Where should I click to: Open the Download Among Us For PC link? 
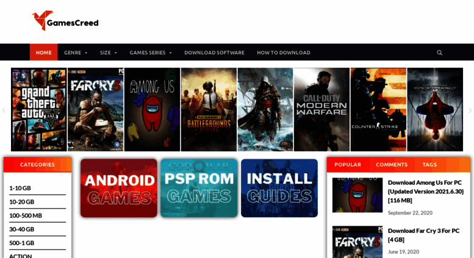pos(425,192)
